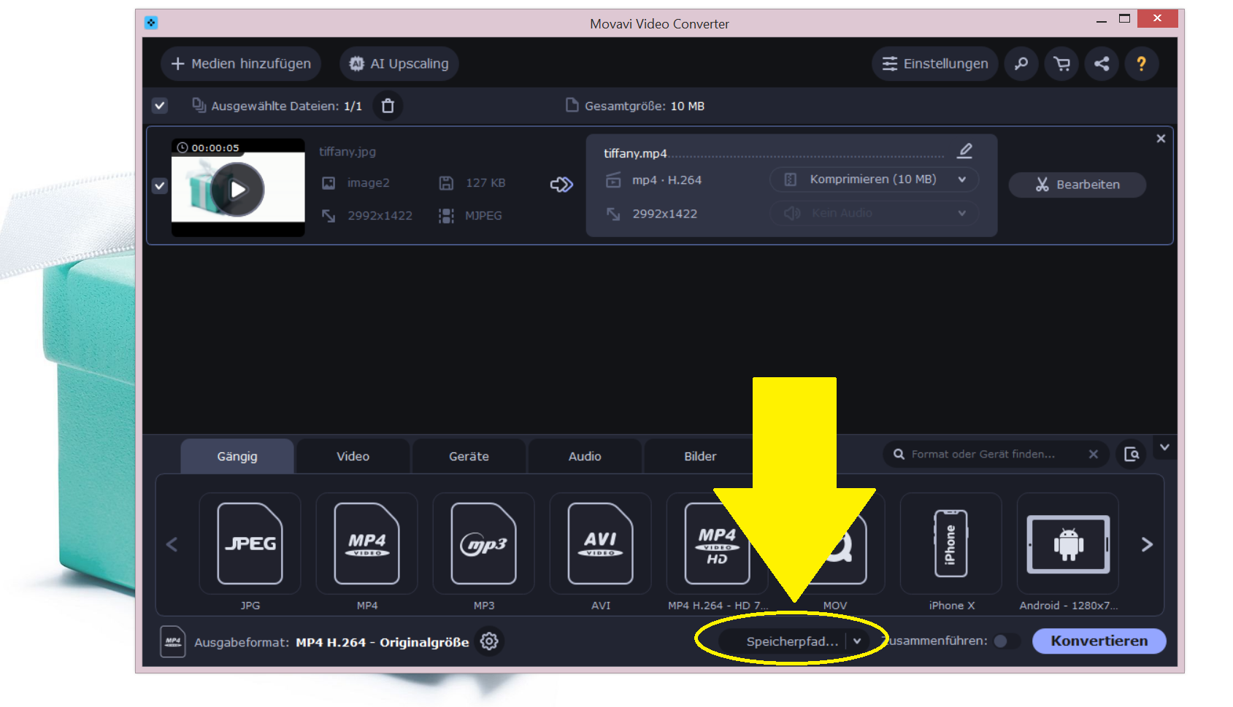Delete selected files with trash icon
The width and height of the screenshot is (1233, 707).
pos(388,106)
